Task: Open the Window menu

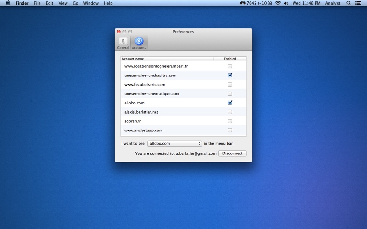Action: point(91,3)
